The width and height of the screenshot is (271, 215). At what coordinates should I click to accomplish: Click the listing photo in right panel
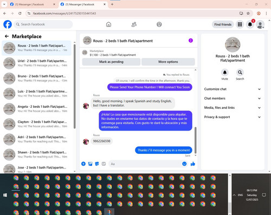click(233, 44)
